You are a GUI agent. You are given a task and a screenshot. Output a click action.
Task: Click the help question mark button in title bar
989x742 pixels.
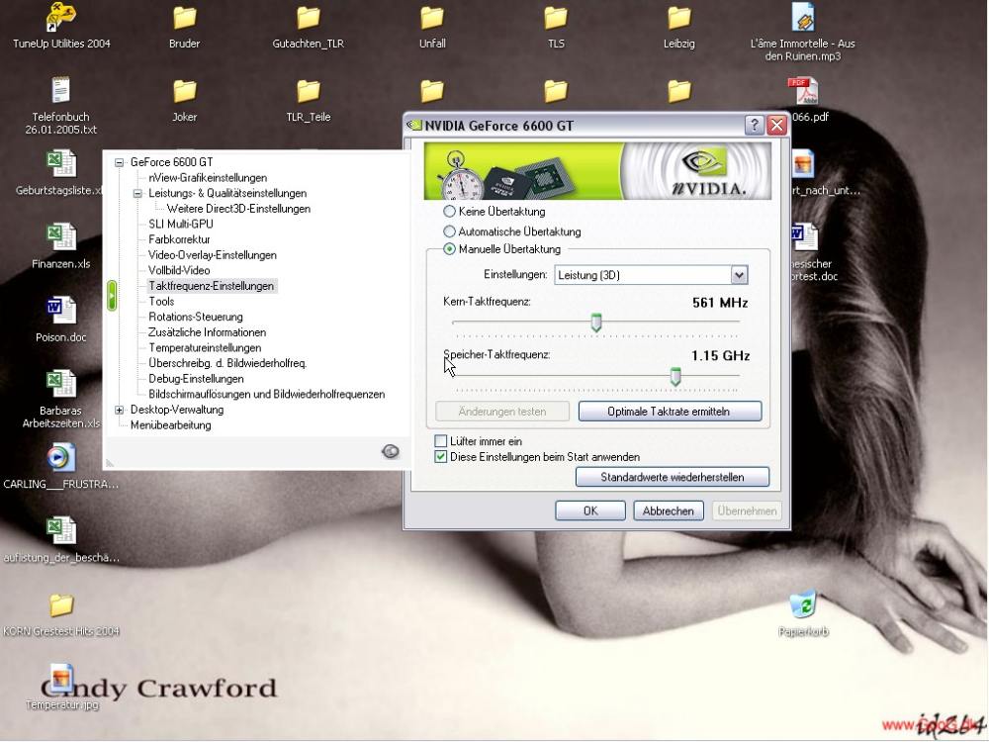tap(755, 125)
